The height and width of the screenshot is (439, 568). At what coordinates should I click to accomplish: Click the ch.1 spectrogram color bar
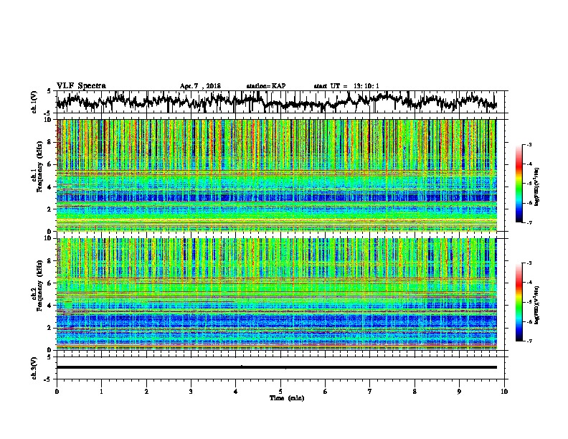(x=519, y=184)
